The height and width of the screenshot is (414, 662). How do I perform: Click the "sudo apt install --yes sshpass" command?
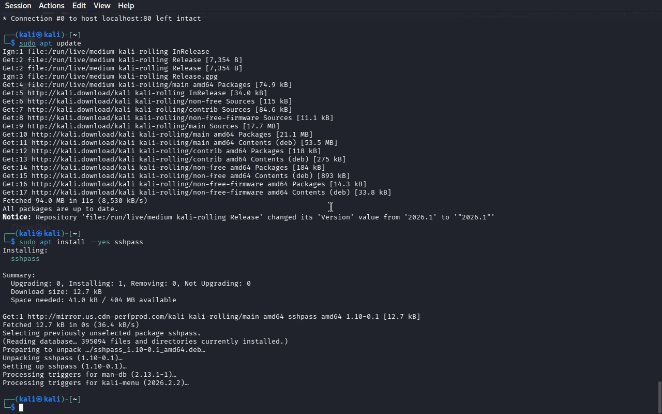click(81, 242)
